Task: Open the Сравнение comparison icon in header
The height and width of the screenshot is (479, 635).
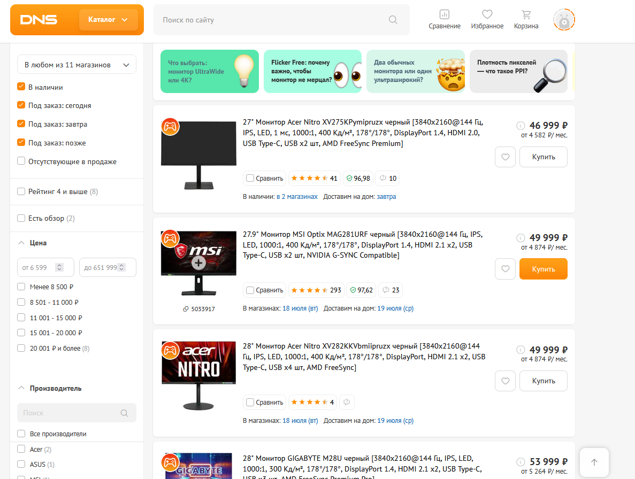Action: (444, 19)
